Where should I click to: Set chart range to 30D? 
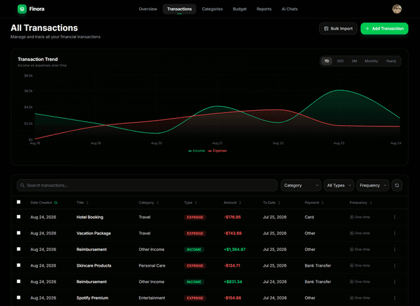click(340, 61)
